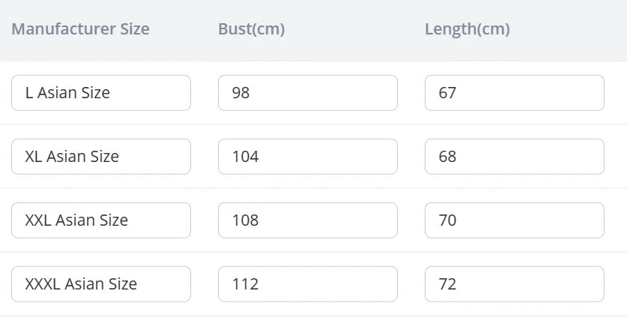Click the Length(cm) column header
The image size is (627, 324).
coord(467,29)
